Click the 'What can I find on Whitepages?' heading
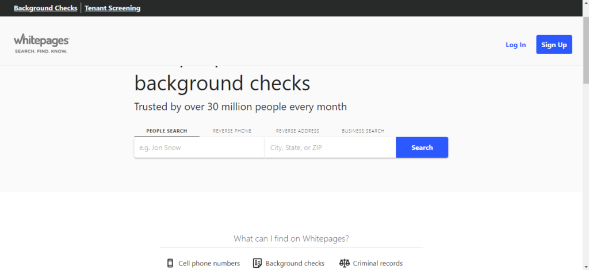The image size is (589, 270). click(291, 238)
